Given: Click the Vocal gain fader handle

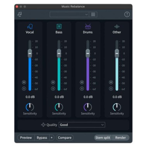Looking at the screenshot, I should tap(30, 53).
